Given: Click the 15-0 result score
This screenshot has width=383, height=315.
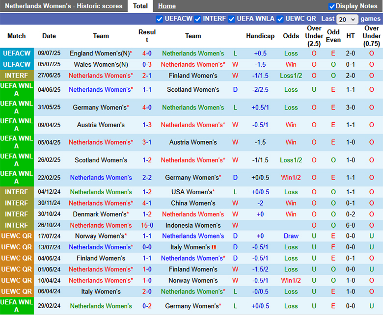Looking at the screenshot, I should [147, 225].
